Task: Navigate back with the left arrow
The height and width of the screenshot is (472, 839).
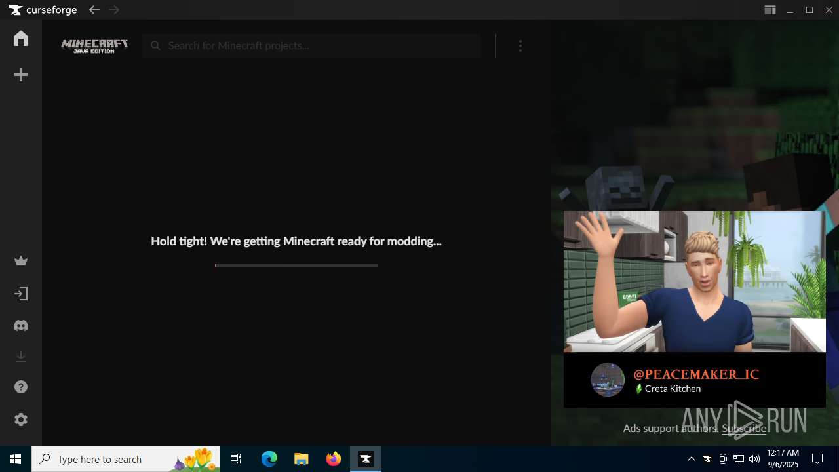Action: tap(94, 10)
